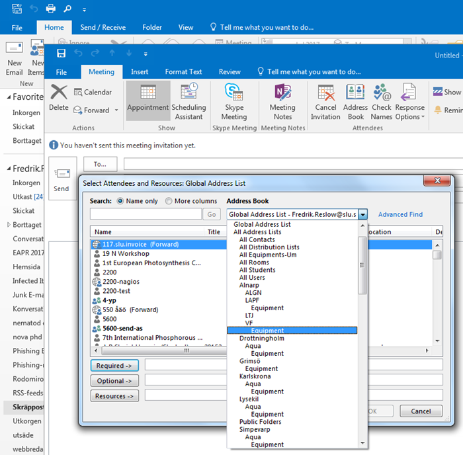Click address list dropdown scrollbar thumb
463x455 pixels.
(362, 265)
